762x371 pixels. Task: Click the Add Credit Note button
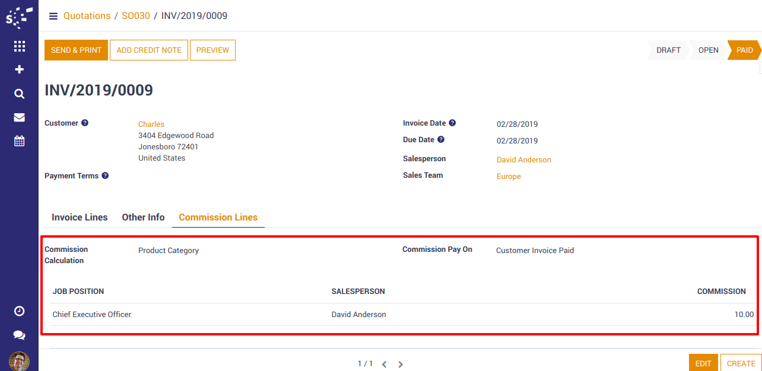point(149,50)
